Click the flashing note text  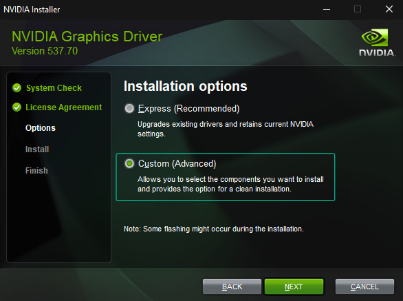tap(214, 229)
